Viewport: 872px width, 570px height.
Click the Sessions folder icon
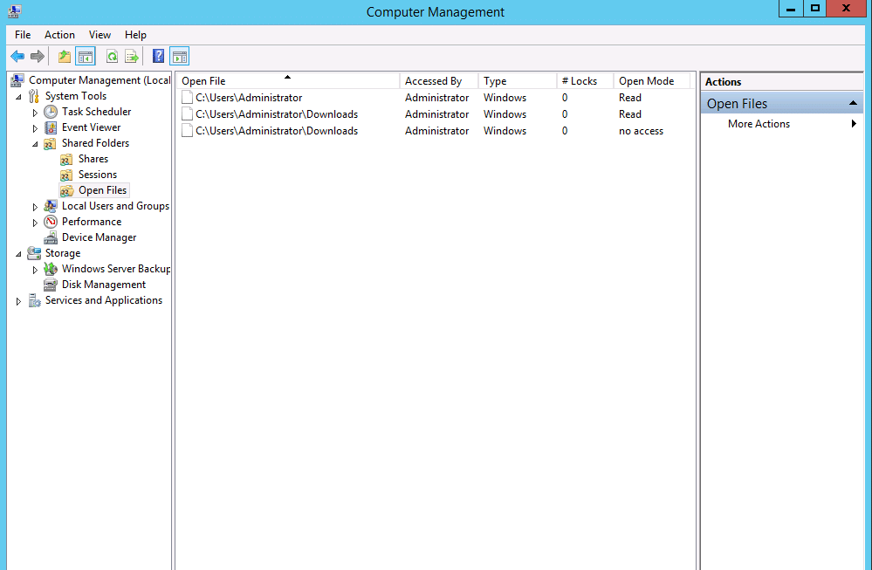(x=66, y=175)
